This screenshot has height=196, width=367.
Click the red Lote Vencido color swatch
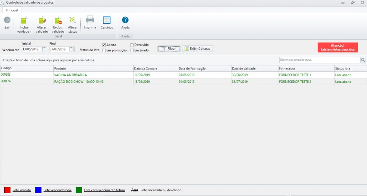coord(8,190)
